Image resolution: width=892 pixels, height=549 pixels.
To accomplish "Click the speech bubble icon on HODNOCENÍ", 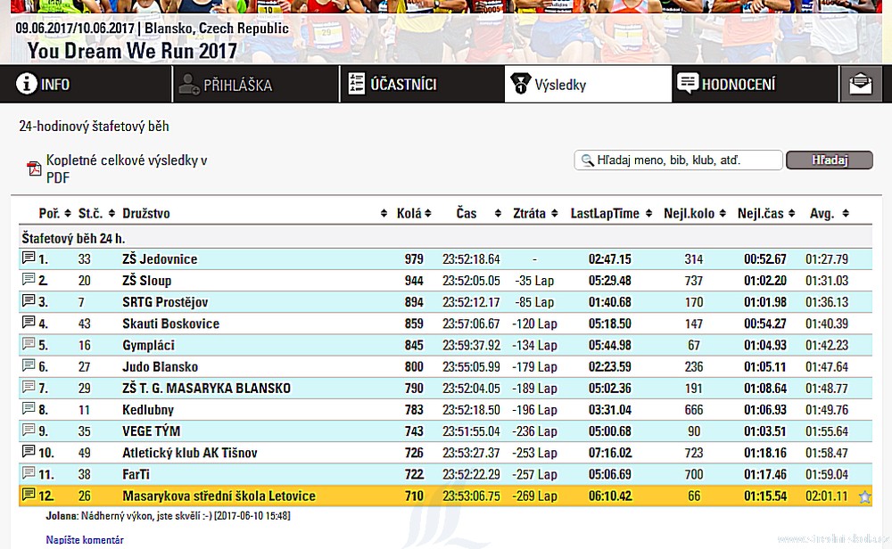I will click(x=688, y=83).
